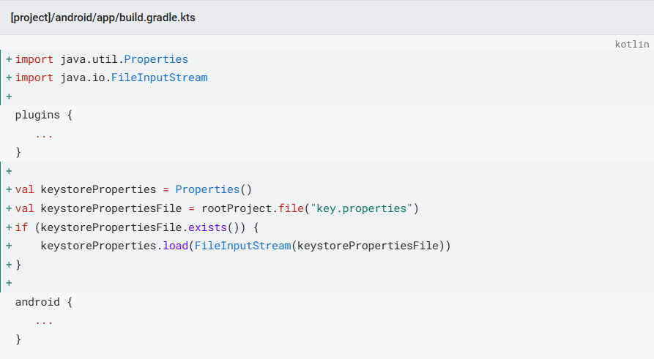Image resolution: width=654 pixels, height=359 pixels.
Task: Click the closing brace of plugins block
Action: pos(18,152)
